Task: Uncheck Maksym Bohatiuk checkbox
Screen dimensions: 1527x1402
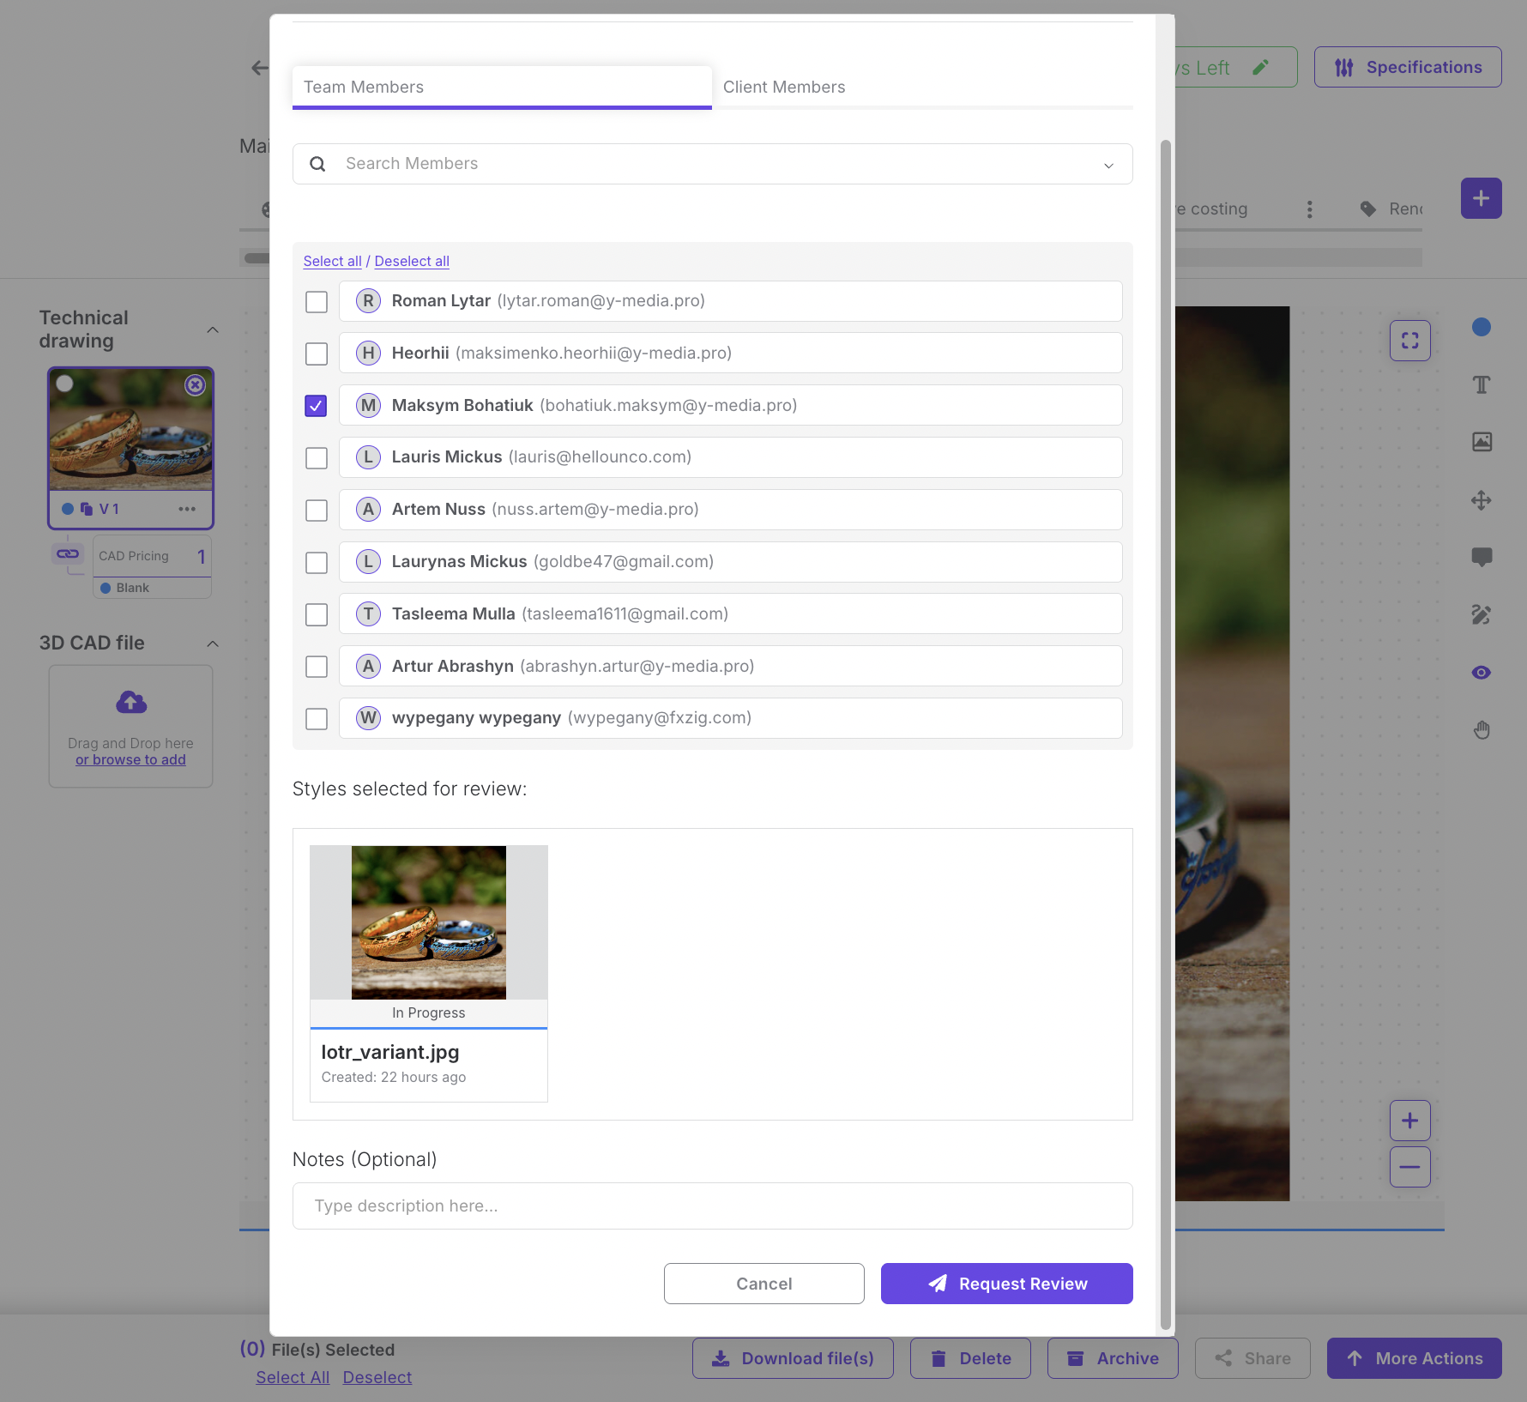Action: tap(317, 406)
